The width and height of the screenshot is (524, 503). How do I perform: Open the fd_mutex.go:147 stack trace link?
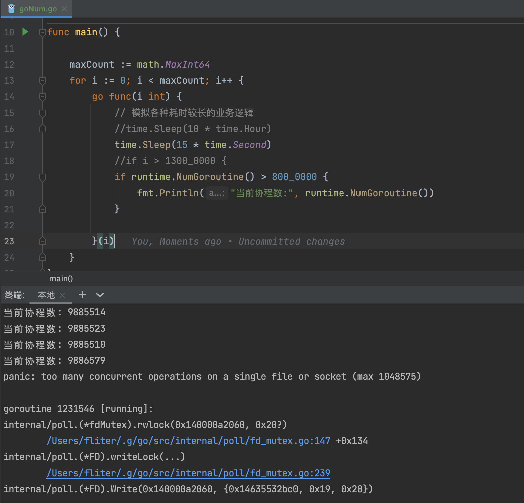[x=188, y=441]
